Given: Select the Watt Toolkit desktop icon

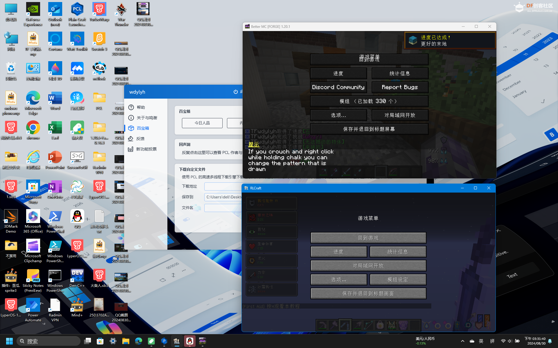Looking at the screenshot, I should coord(77,41).
